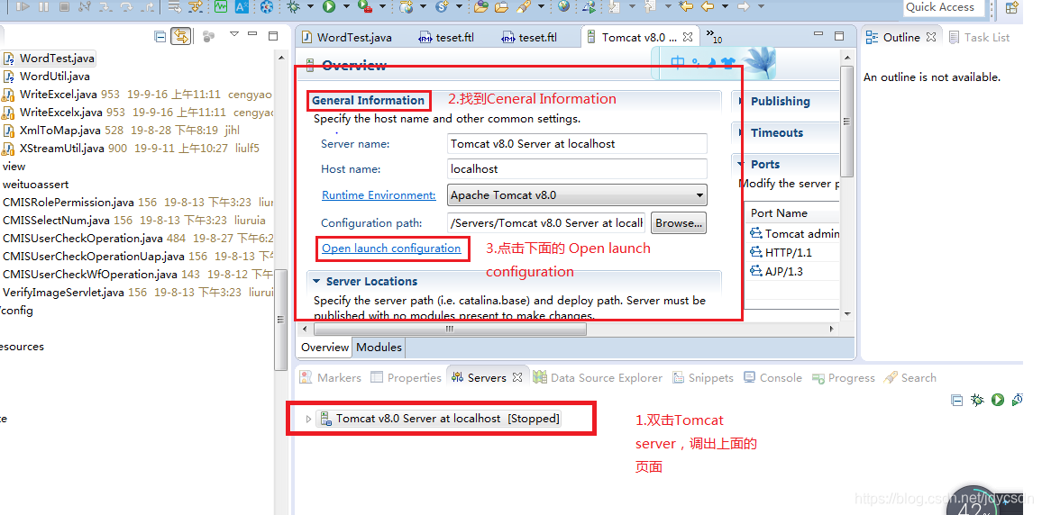The image size is (1042, 515).
Task: Click the Step Return icon
Action: 148,6
